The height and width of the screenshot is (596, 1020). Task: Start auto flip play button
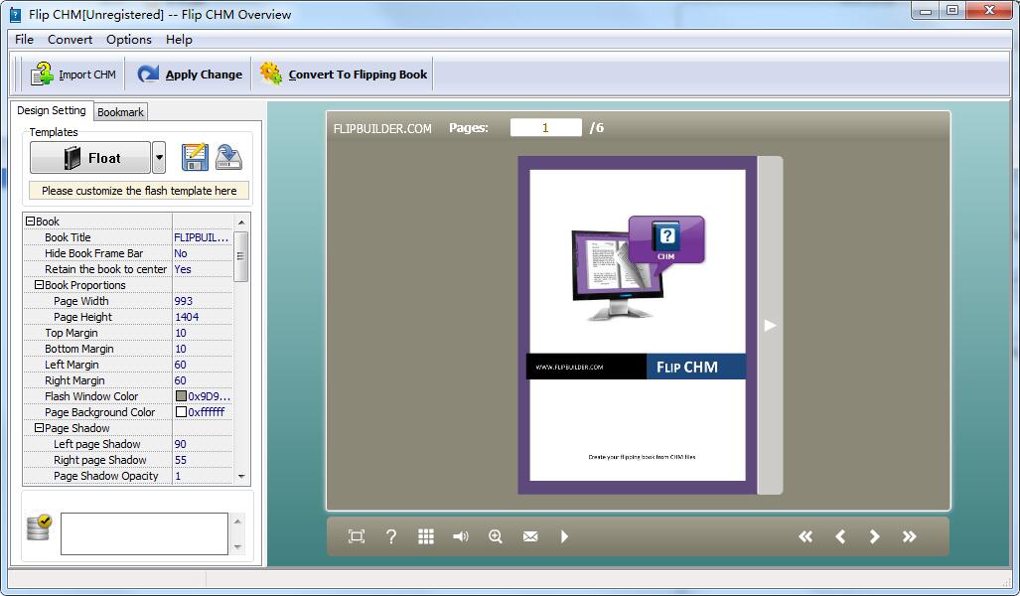pos(564,536)
